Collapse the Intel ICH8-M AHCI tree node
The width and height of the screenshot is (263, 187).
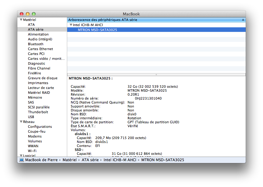pyautogui.click(x=71, y=25)
